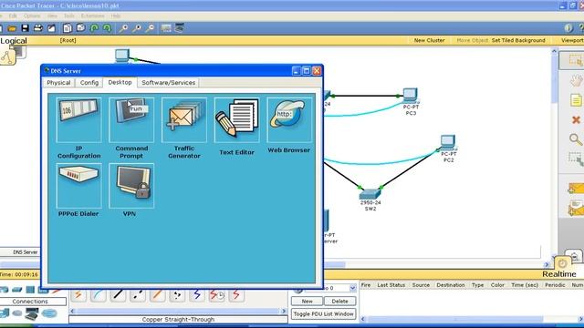Select the Copper Cross-Over dashed cable

[138, 295]
